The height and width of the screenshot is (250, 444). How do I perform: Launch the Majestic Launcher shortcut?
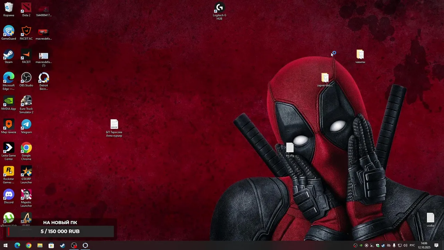click(26, 198)
